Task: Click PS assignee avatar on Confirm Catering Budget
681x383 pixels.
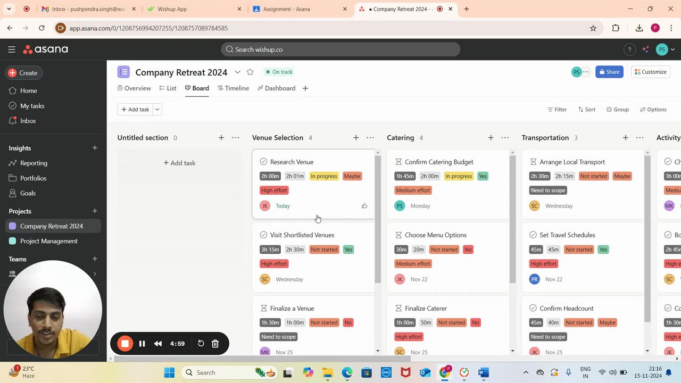Action: click(x=400, y=206)
